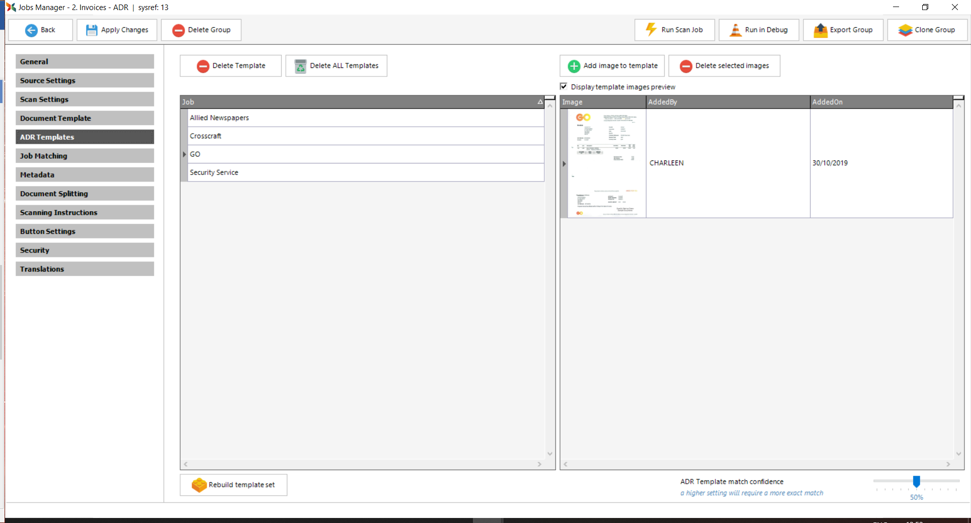Click the Clone Group layers icon
The width and height of the screenshot is (971, 523).
[905, 30]
